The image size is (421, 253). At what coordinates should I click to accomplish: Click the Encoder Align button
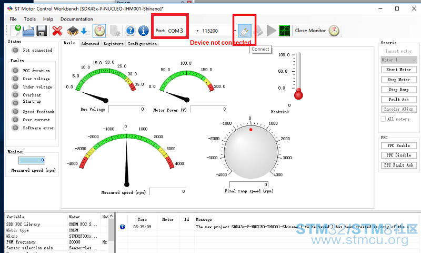pyautogui.click(x=399, y=109)
